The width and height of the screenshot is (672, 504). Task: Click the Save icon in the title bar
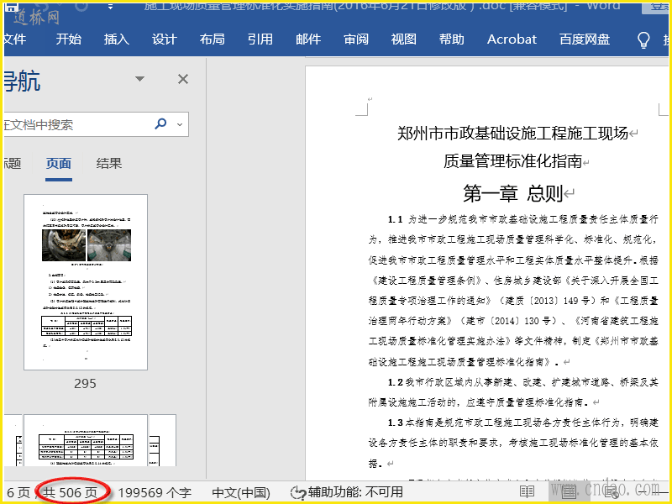(13, 7)
